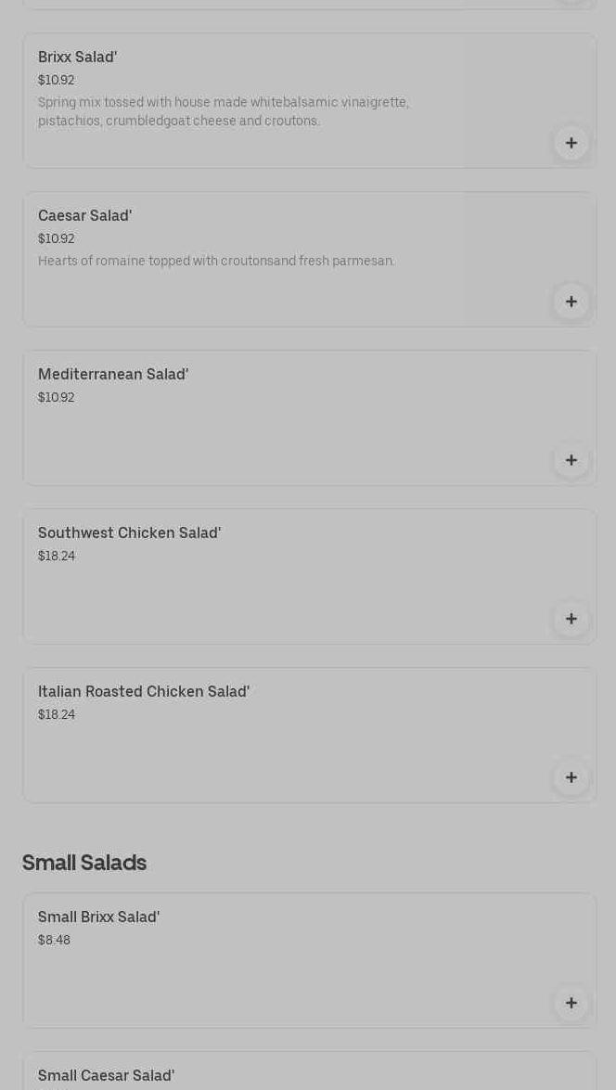Select the Southwest Chicken Salad title
Viewport: 616px width, 1090px height.
tap(130, 533)
